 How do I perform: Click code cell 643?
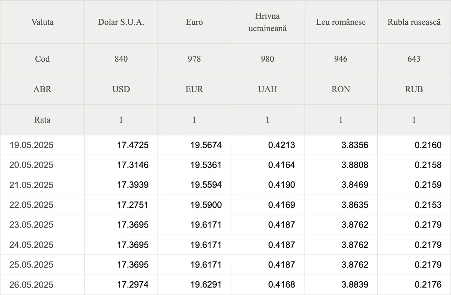[414, 59]
